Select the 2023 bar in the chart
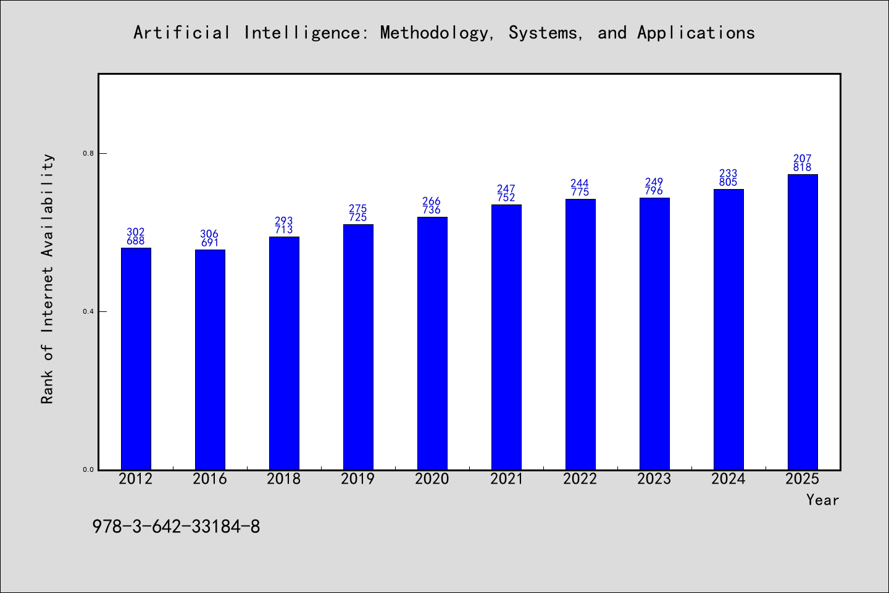889x593 pixels. coord(654,334)
